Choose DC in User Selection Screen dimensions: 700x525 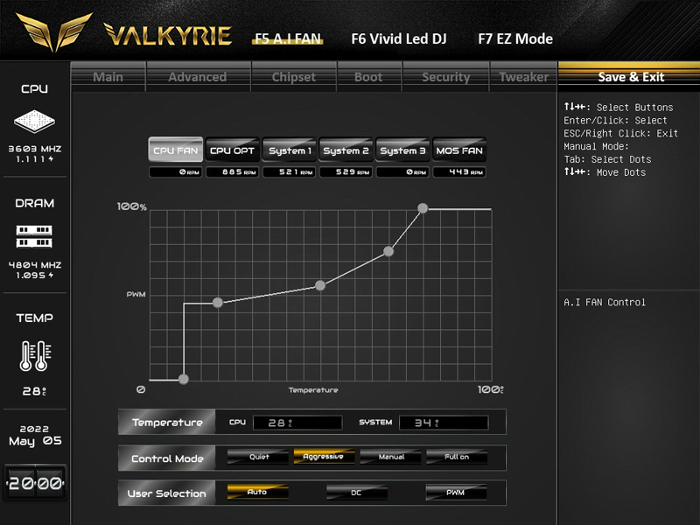pos(357,492)
